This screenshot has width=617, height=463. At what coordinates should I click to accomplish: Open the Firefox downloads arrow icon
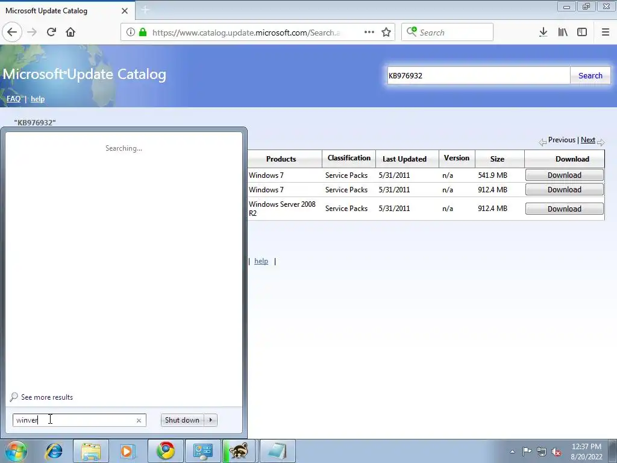(543, 33)
